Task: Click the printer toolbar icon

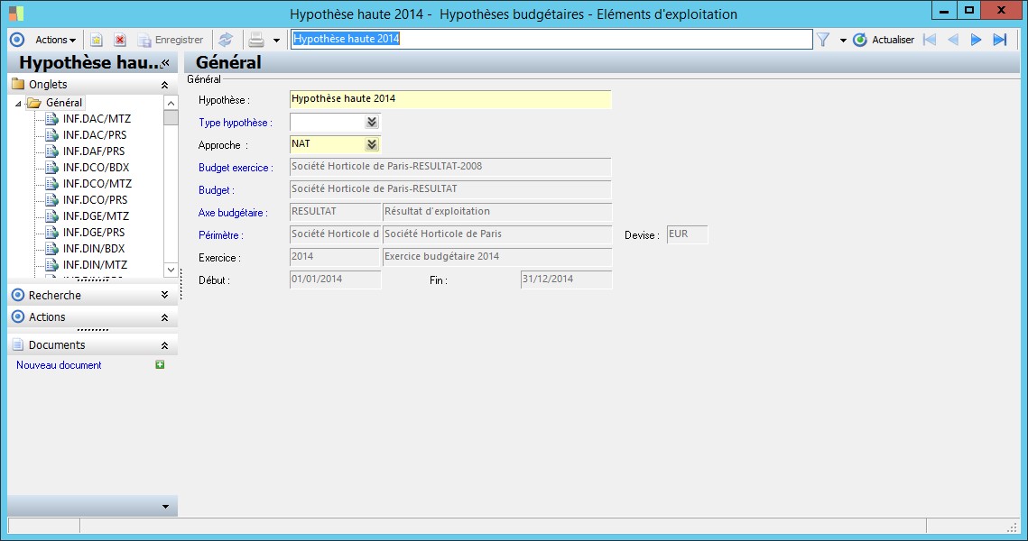Action: coord(256,40)
